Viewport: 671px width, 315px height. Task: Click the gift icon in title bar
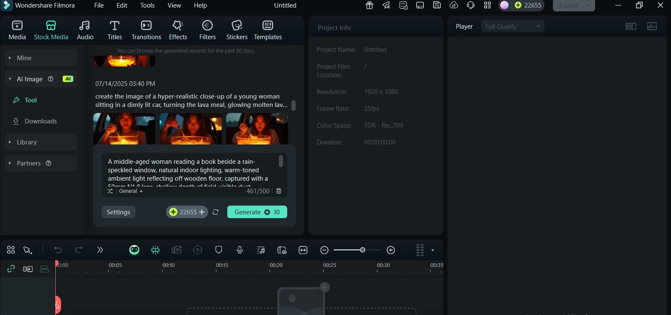pos(369,5)
